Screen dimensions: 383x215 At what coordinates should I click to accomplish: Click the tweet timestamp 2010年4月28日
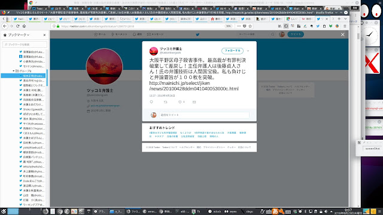[x=162, y=96]
